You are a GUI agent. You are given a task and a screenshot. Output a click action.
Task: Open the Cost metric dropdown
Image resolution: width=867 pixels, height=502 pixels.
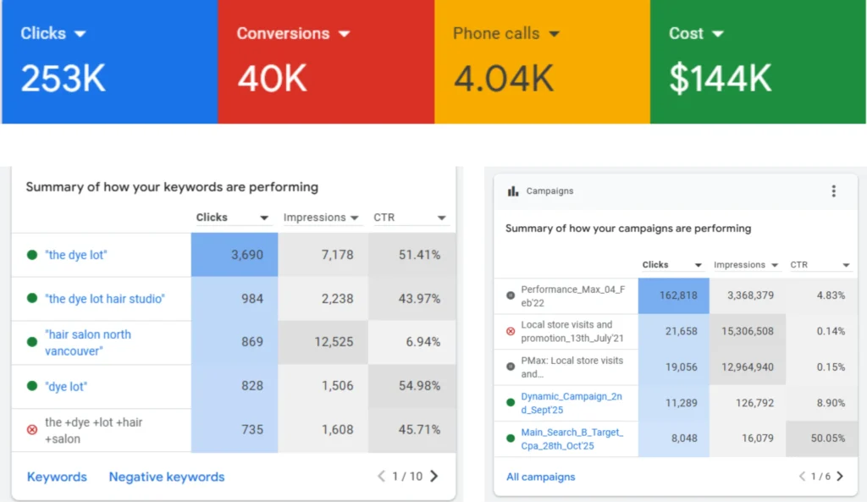click(x=718, y=34)
